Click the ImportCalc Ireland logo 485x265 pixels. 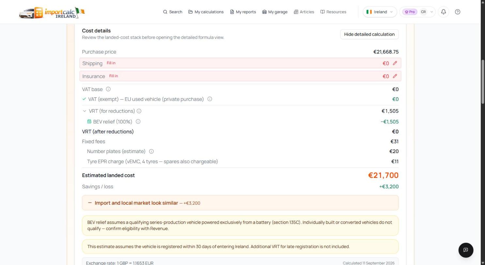click(x=52, y=12)
